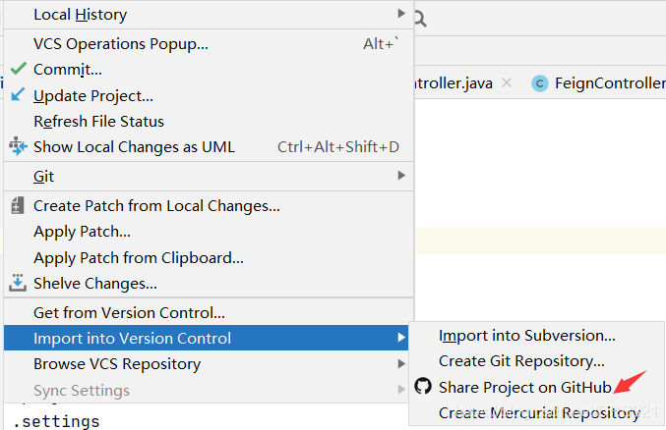
Task: Select Get from Version Control
Action: point(129,313)
